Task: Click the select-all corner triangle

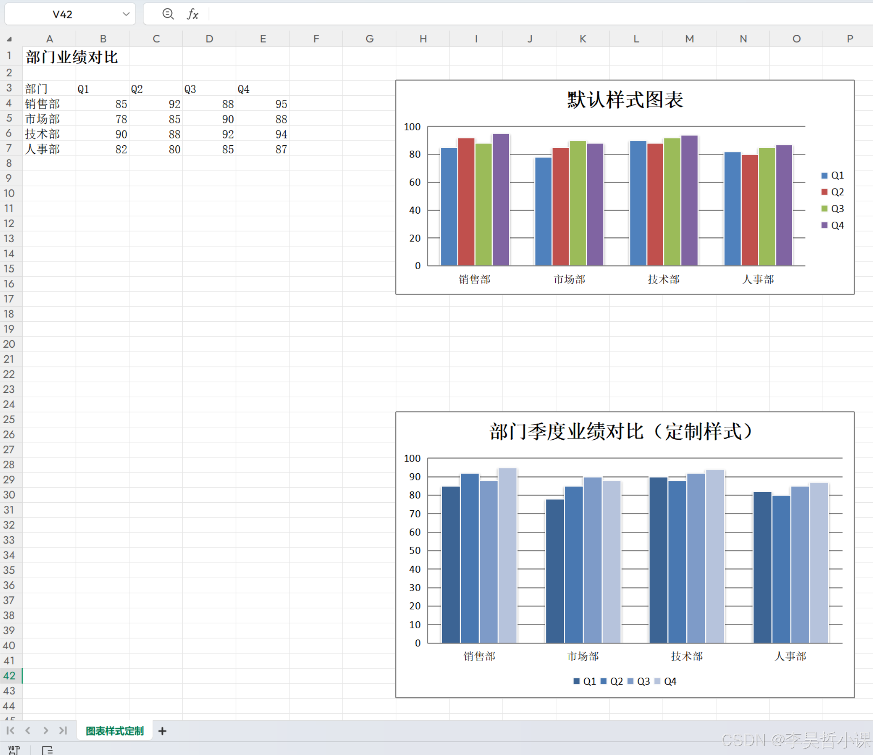Action: coord(9,39)
